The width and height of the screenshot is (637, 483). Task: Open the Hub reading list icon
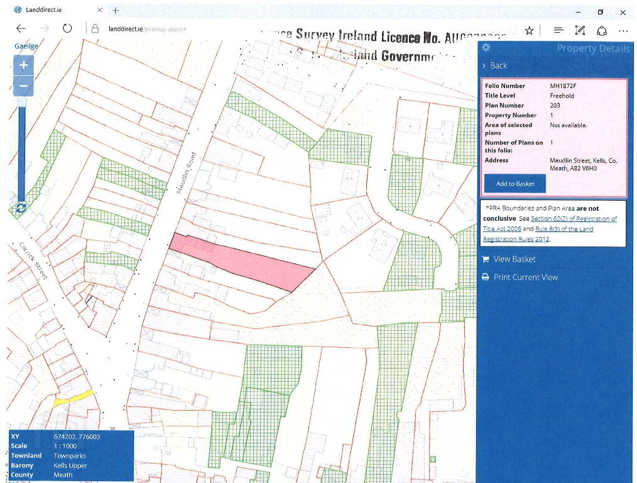558,30
